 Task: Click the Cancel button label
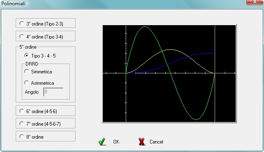[156, 142]
